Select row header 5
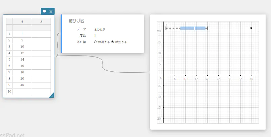Viewport: 271px width, 137px height. (9, 59)
